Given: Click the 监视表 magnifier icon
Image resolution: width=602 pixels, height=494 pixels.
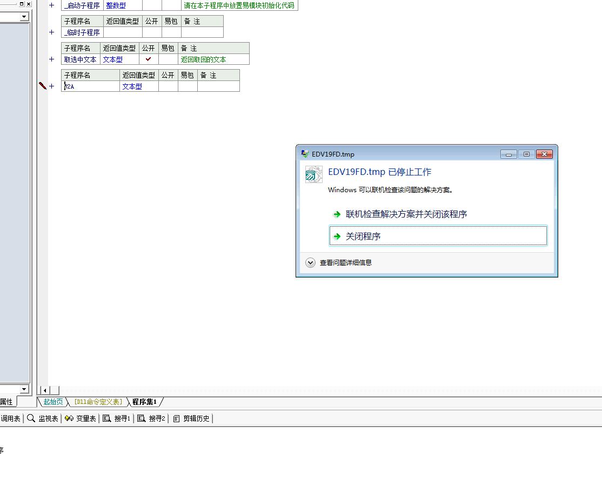Looking at the screenshot, I should [31, 418].
